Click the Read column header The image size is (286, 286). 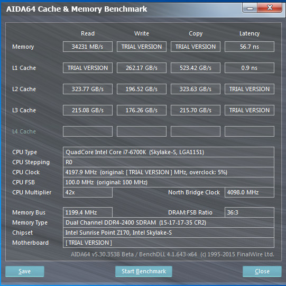88,33
